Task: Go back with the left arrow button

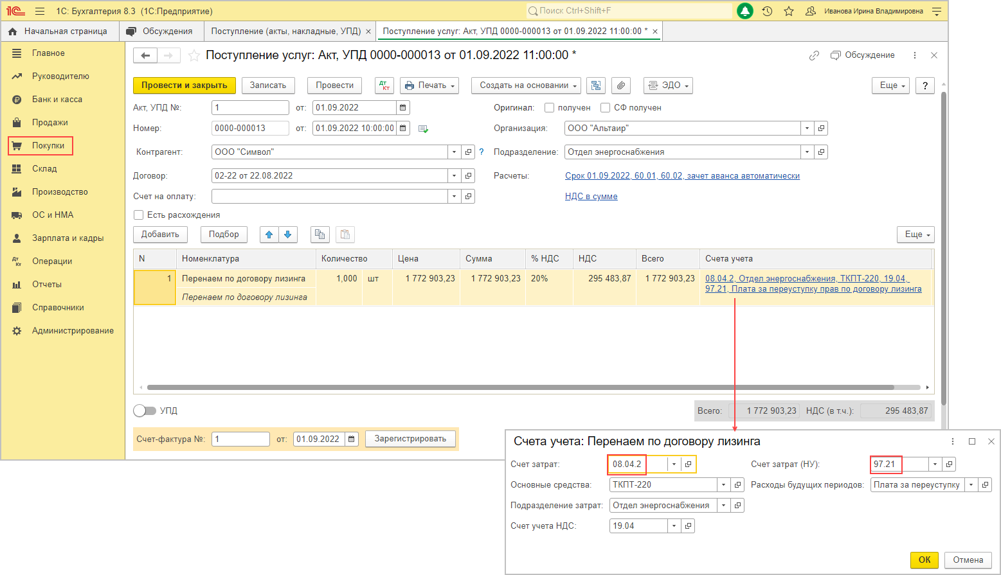Action: (145, 55)
